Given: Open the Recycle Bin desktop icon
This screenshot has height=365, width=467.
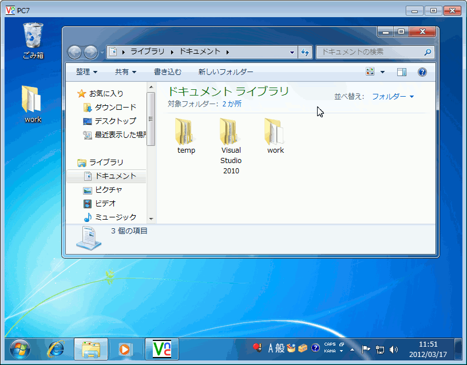Looking at the screenshot, I should (33, 36).
